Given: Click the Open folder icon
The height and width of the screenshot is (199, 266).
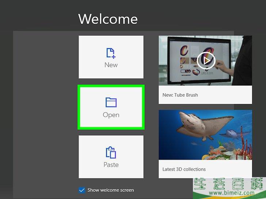Looking at the screenshot, I should click(111, 102).
